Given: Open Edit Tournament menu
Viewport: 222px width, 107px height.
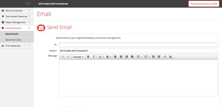Looking at the screenshot, I should tap(17, 11).
